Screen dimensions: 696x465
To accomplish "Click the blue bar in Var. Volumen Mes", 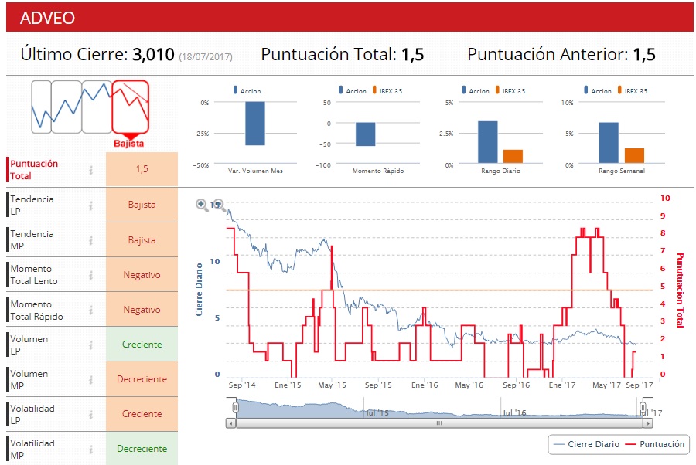I will (x=255, y=124).
